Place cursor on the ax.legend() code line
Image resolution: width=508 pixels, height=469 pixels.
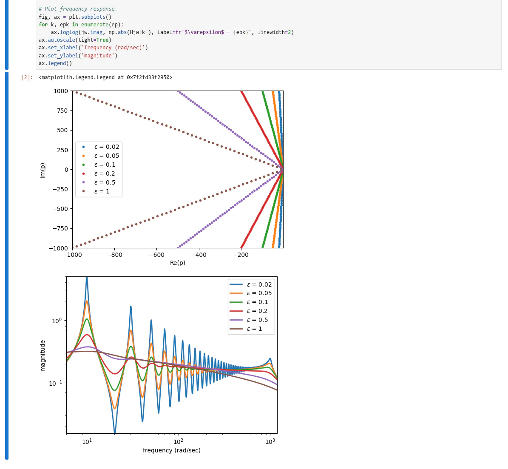coord(55,63)
